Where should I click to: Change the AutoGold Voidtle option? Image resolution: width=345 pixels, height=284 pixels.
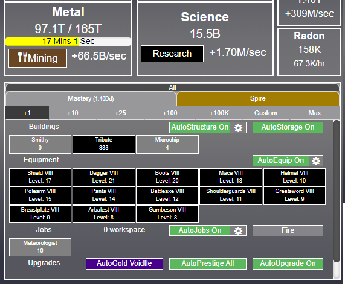point(124,263)
